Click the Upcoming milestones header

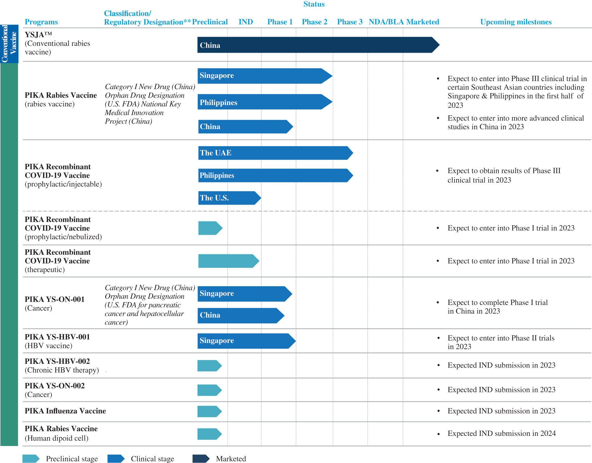[516, 22]
